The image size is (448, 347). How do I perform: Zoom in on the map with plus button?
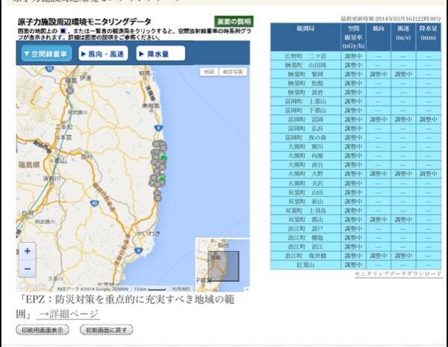click(x=28, y=252)
